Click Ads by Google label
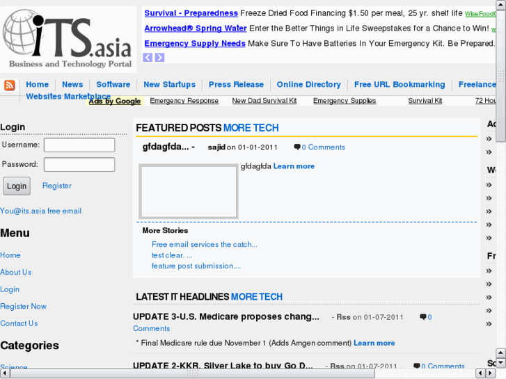Viewport: 506px width, 379px height. click(x=115, y=102)
